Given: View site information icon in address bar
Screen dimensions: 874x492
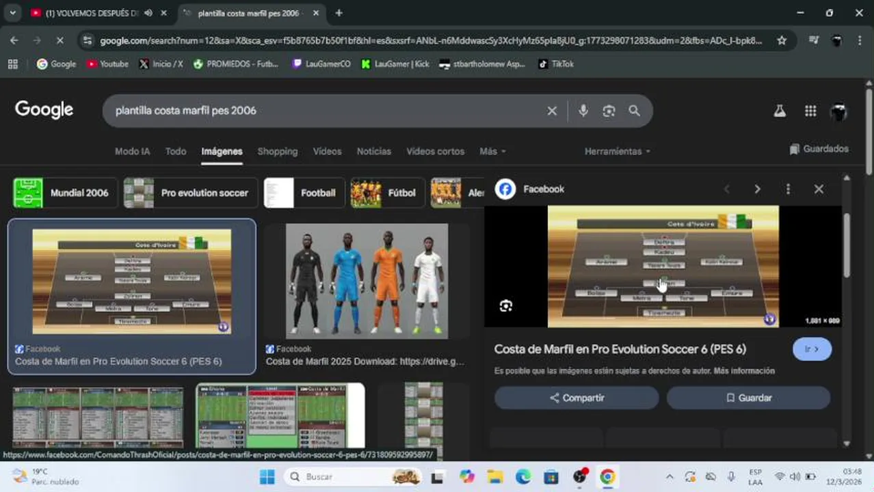Looking at the screenshot, I should pos(87,41).
